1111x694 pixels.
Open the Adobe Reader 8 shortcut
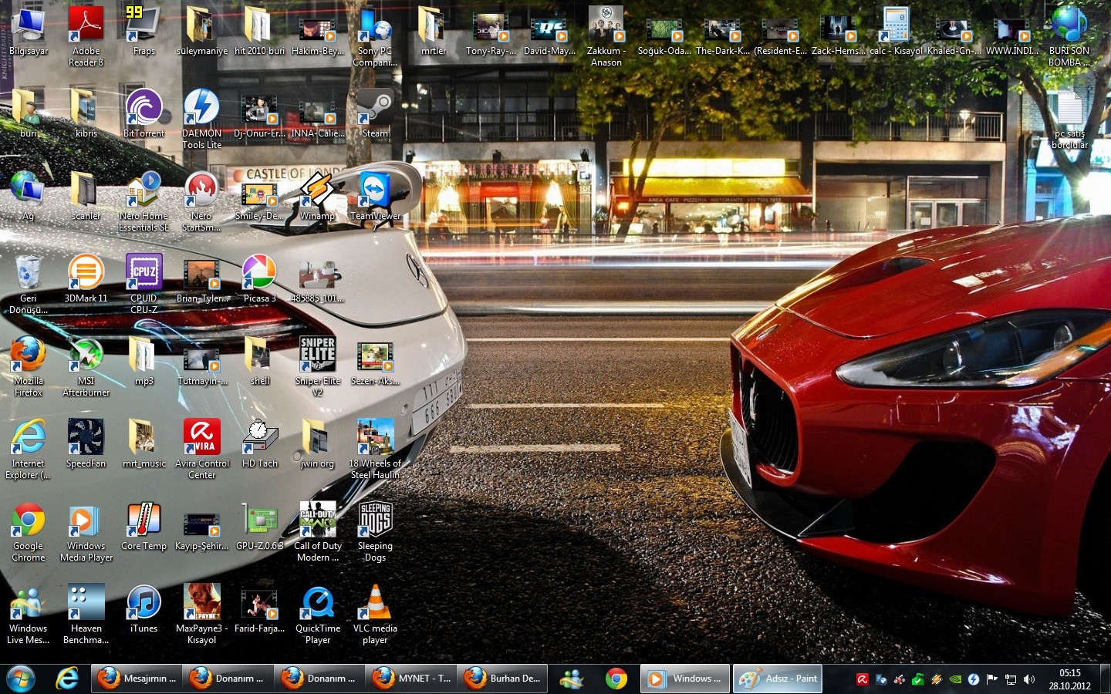click(x=86, y=35)
